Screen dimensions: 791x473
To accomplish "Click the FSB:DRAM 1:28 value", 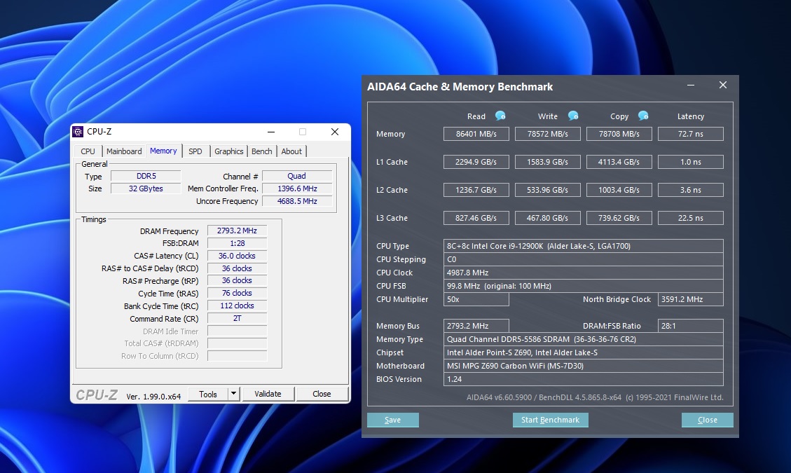I will pos(237,243).
